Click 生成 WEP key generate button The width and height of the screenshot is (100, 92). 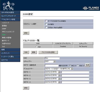(x=87, y=65)
